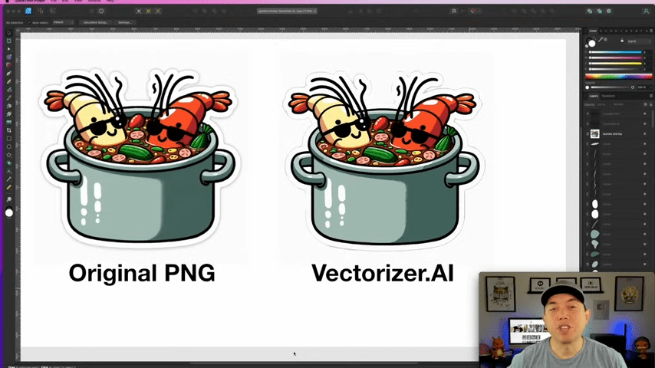Adjust the Cyan color slider
This screenshot has height=368, width=655.
(x=615, y=52)
